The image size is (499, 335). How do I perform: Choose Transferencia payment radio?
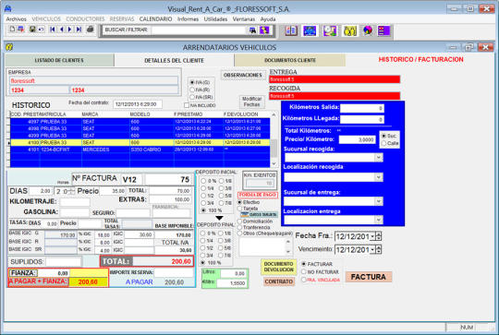pos(239,227)
